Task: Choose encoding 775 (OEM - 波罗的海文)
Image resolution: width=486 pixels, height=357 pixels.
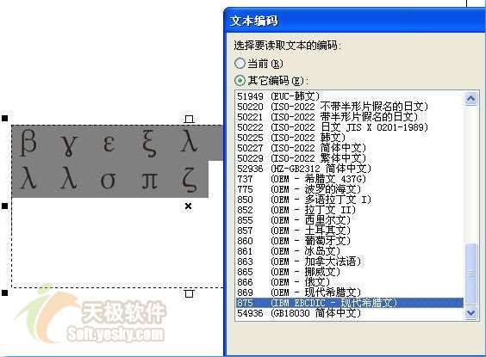Action: (349, 189)
